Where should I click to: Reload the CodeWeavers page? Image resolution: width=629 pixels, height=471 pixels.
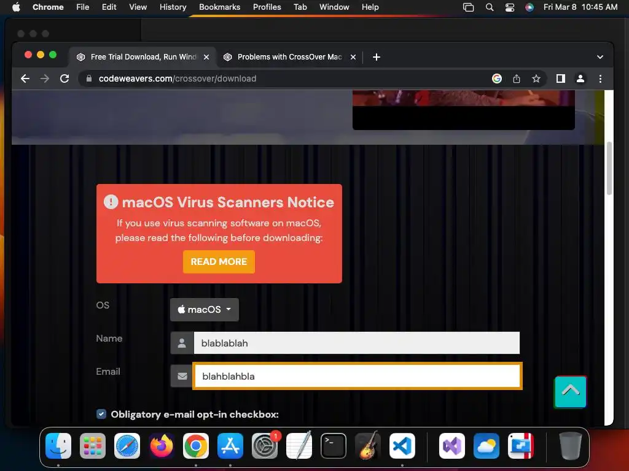tap(64, 78)
